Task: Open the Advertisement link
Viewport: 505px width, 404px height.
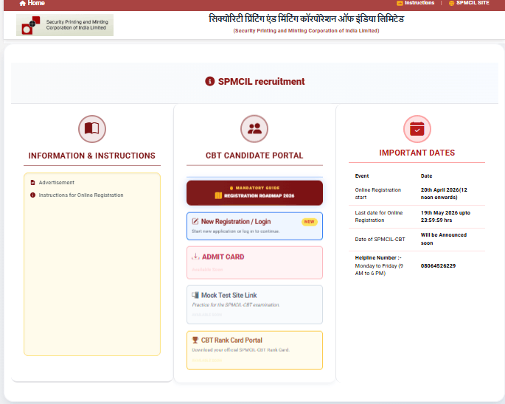Action: pyautogui.click(x=57, y=182)
